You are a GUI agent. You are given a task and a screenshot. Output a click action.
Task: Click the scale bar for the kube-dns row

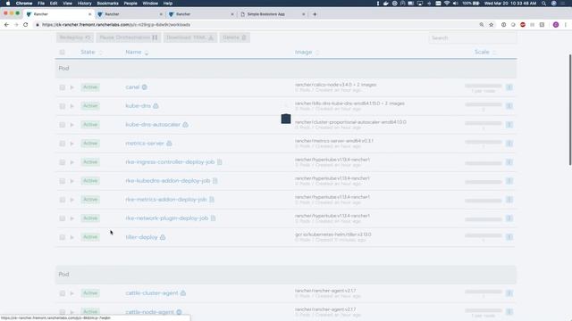[x=484, y=104]
